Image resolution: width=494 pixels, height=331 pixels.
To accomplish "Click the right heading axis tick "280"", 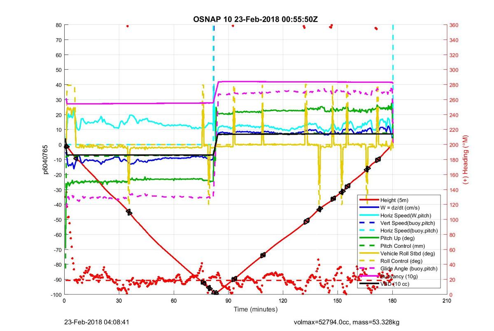I will coord(453,85).
